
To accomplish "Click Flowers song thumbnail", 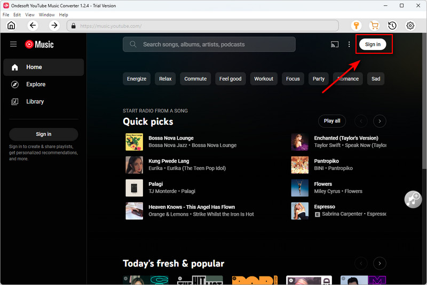I will [300, 188].
